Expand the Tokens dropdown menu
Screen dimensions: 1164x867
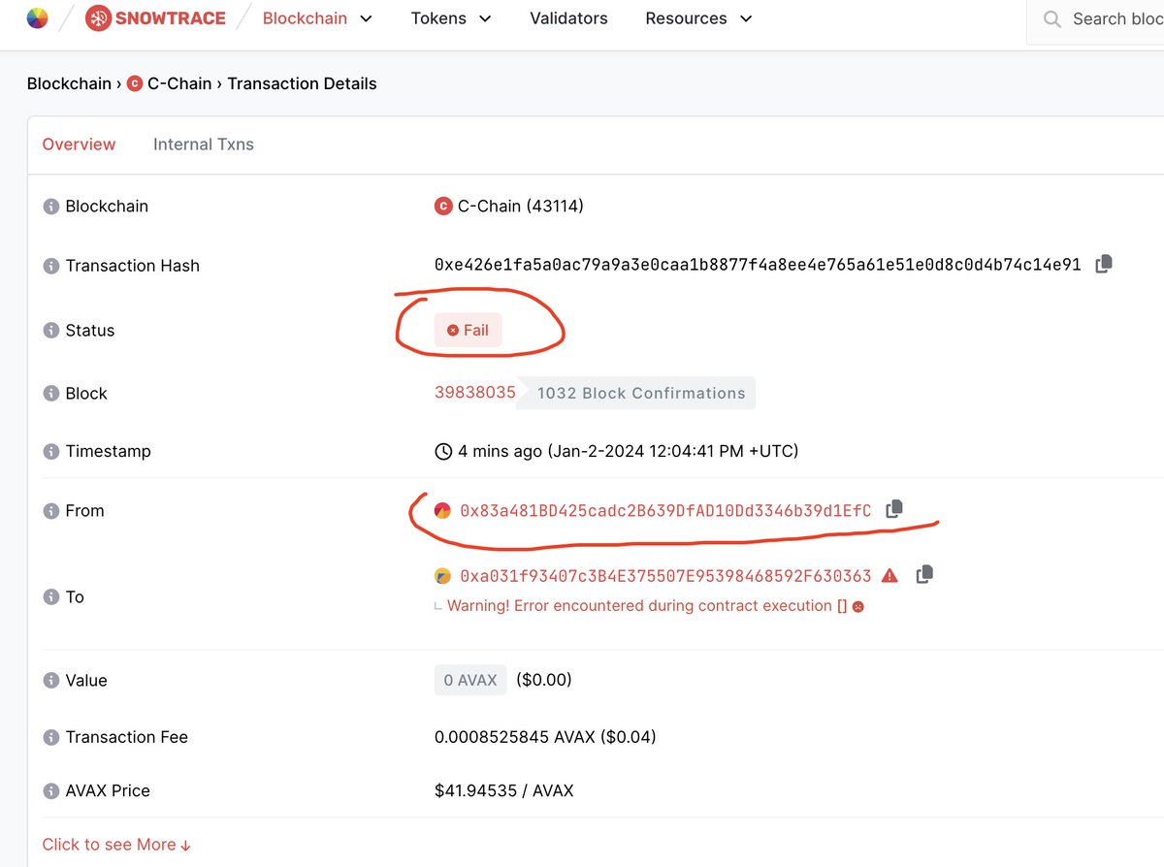click(x=451, y=18)
